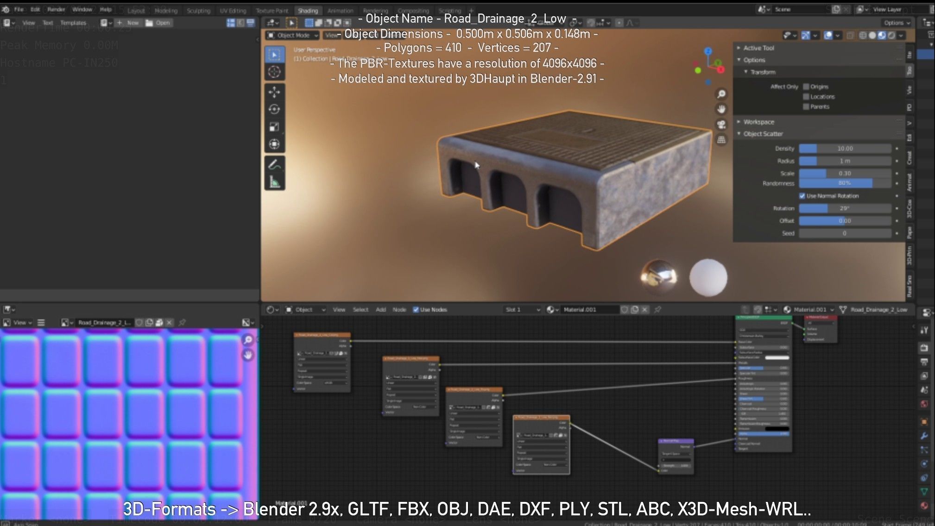The width and height of the screenshot is (935, 526).
Task: Toggle camera view icon in viewport
Action: 721,124
